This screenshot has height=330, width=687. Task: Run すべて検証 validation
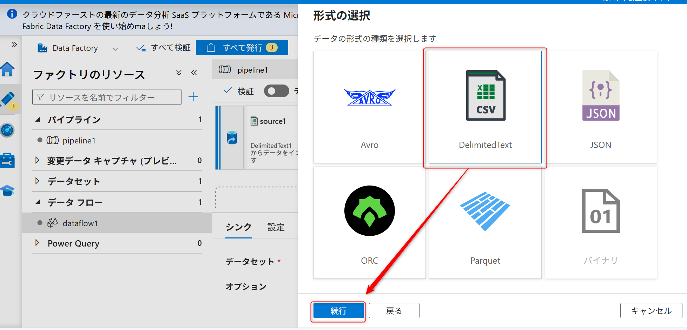pos(163,47)
